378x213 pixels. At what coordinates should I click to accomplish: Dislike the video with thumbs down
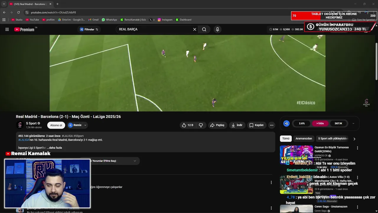pyautogui.click(x=201, y=125)
